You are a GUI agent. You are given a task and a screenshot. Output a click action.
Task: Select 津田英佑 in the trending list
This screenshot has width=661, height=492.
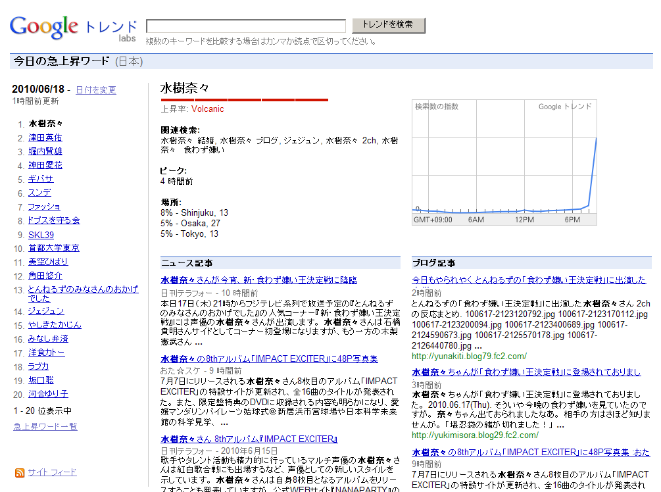pos(45,137)
